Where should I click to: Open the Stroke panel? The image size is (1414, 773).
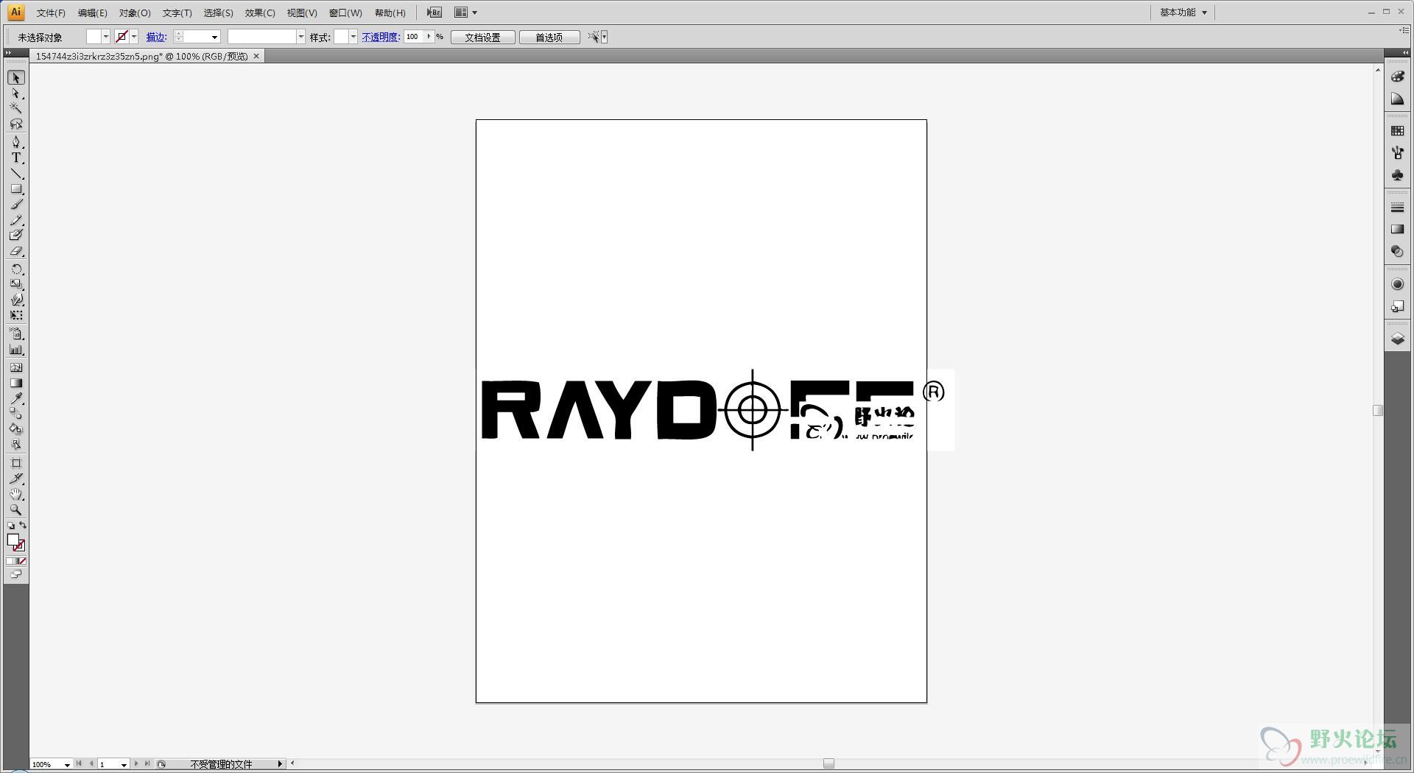click(1397, 208)
